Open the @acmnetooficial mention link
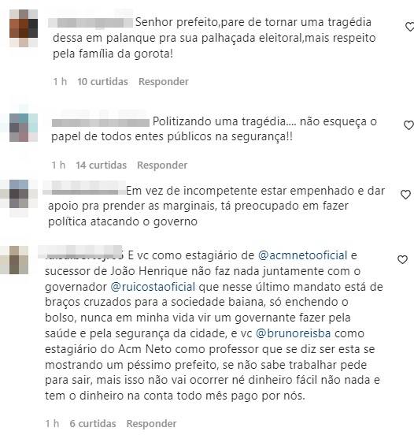The image size is (414, 435). coord(302,255)
